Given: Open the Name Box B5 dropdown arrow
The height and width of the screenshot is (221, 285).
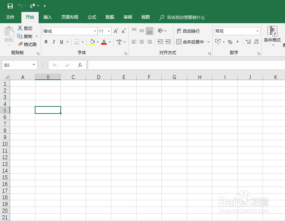Looking at the screenshot, I should pyautogui.click(x=34, y=65).
